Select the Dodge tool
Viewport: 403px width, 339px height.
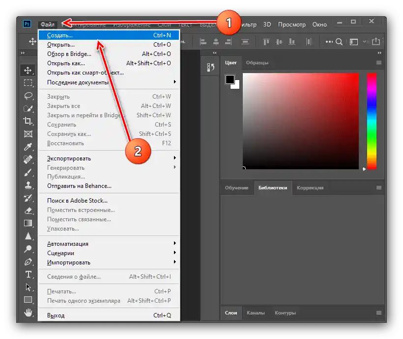point(28,249)
